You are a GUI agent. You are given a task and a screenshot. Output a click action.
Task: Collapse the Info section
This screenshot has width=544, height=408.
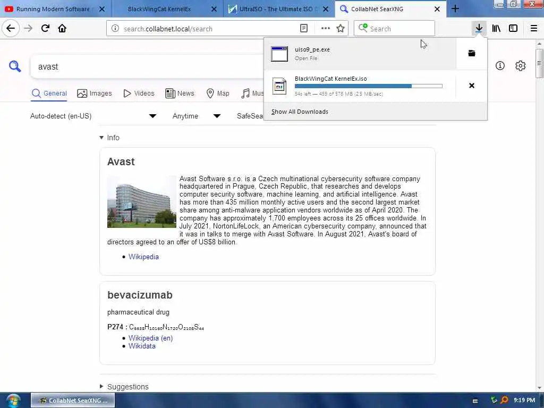coord(109,138)
